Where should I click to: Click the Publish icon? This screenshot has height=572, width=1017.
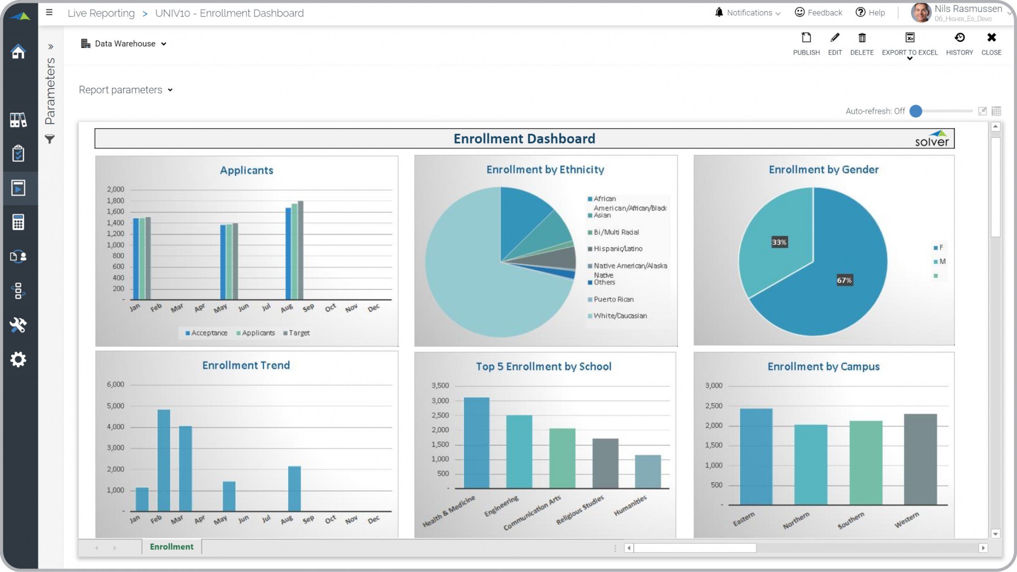pyautogui.click(x=806, y=38)
